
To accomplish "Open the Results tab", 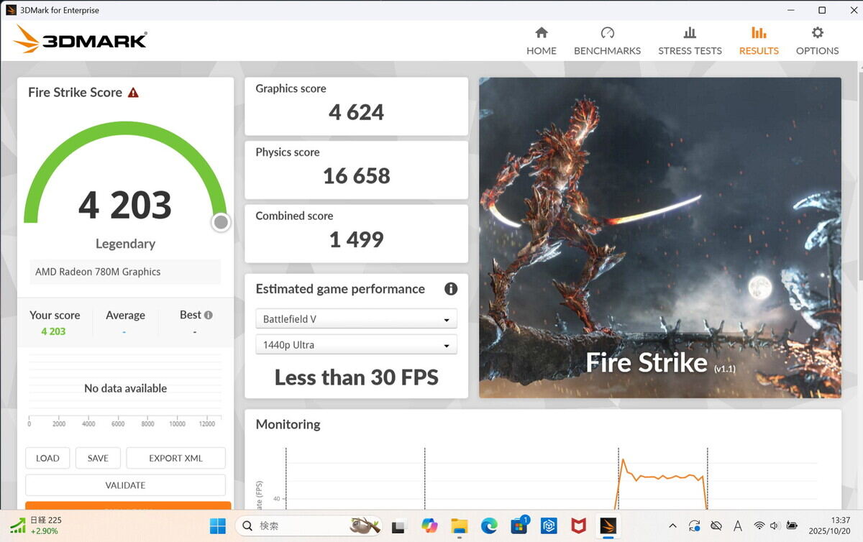I will pyautogui.click(x=759, y=33).
